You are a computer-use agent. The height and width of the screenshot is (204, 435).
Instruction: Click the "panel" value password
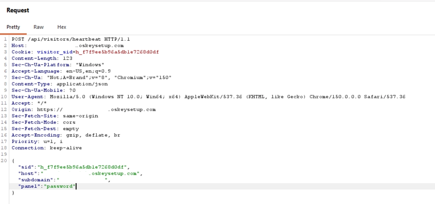click(59, 186)
